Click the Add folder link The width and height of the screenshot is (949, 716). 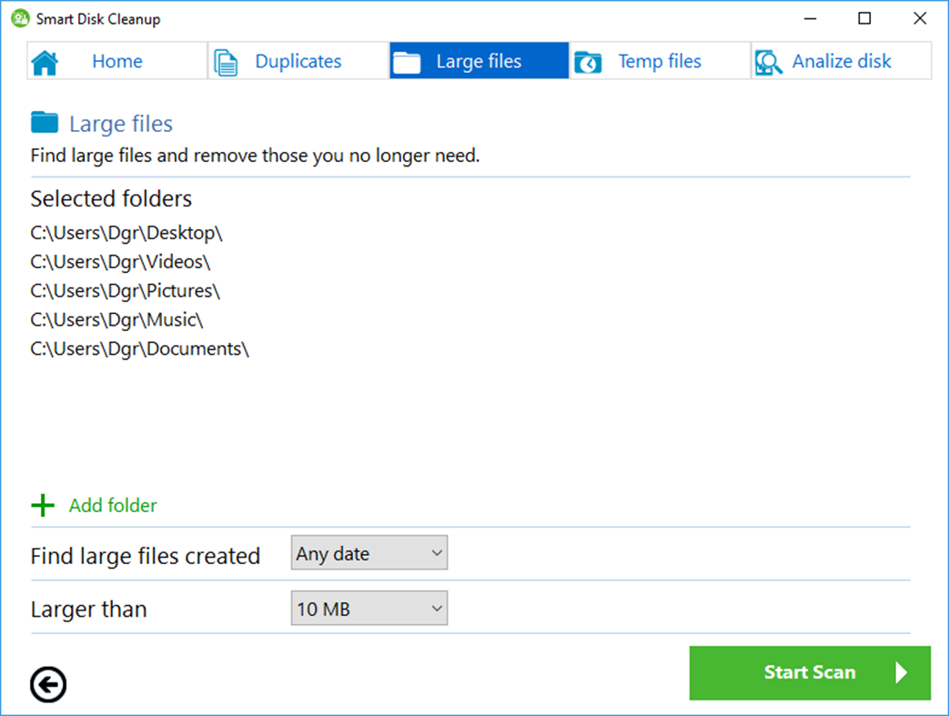point(112,505)
